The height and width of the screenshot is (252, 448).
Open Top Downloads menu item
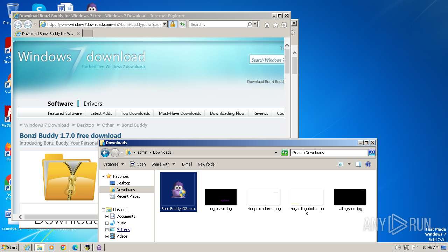point(135,113)
